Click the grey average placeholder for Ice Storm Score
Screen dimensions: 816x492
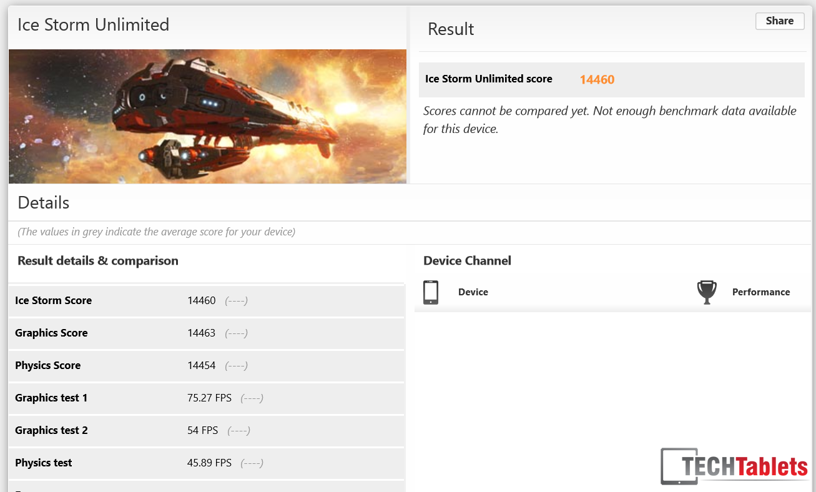(237, 300)
